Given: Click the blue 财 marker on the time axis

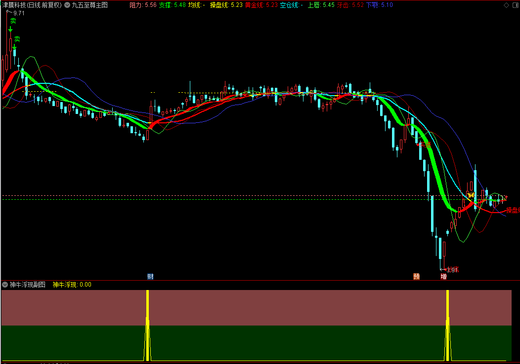Looking at the screenshot, I should pos(150,277).
